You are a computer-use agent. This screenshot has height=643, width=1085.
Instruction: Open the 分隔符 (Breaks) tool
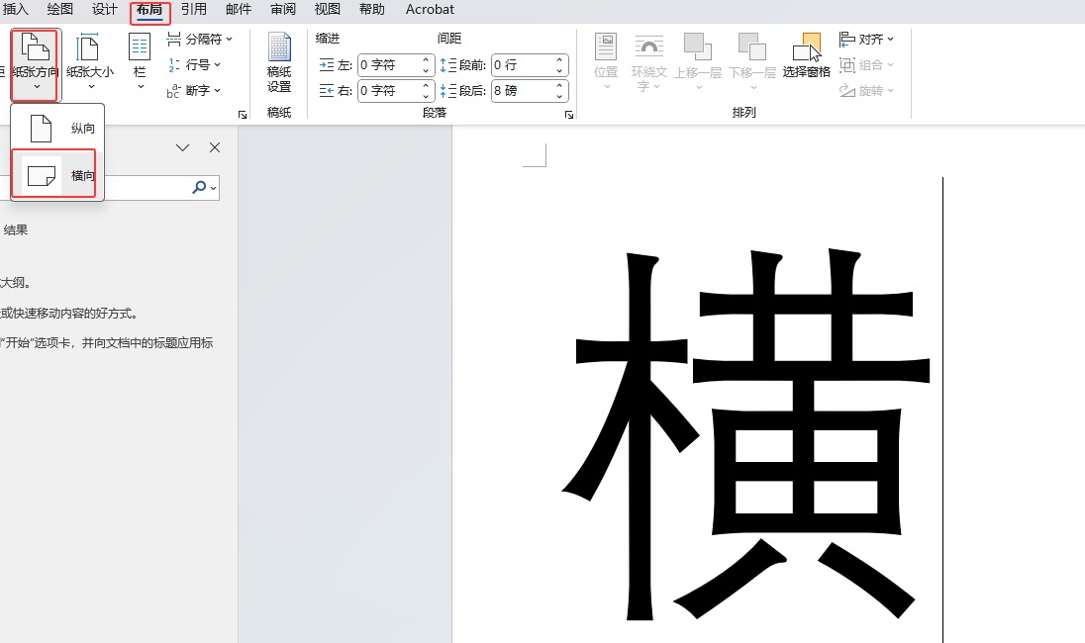coord(199,38)
